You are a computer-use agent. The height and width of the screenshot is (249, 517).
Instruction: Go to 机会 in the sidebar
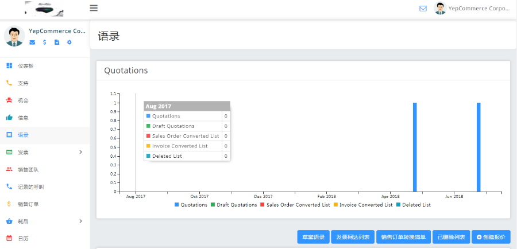point(23,100)
